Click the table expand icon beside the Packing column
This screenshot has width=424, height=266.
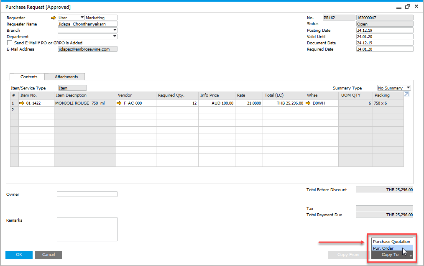406,94
